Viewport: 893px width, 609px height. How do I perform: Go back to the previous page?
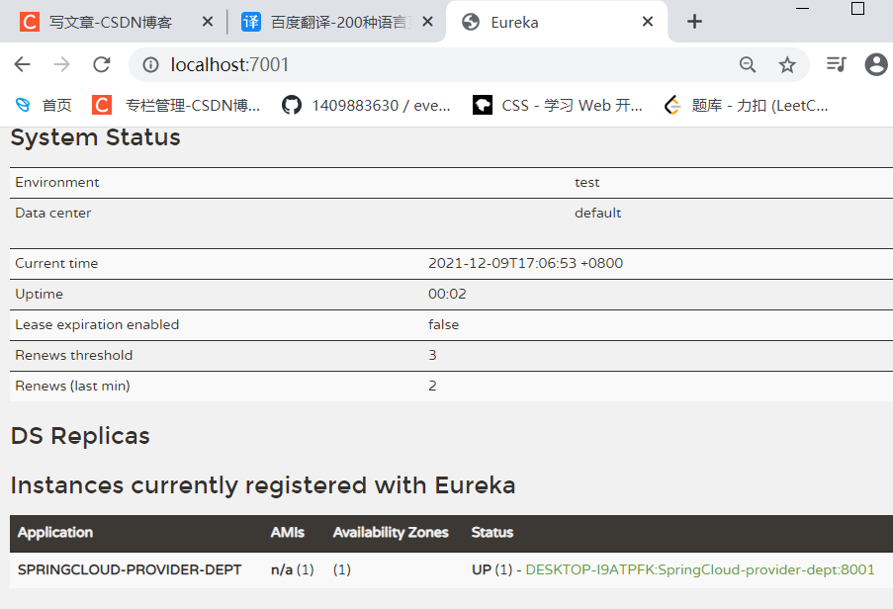[22, 64]
